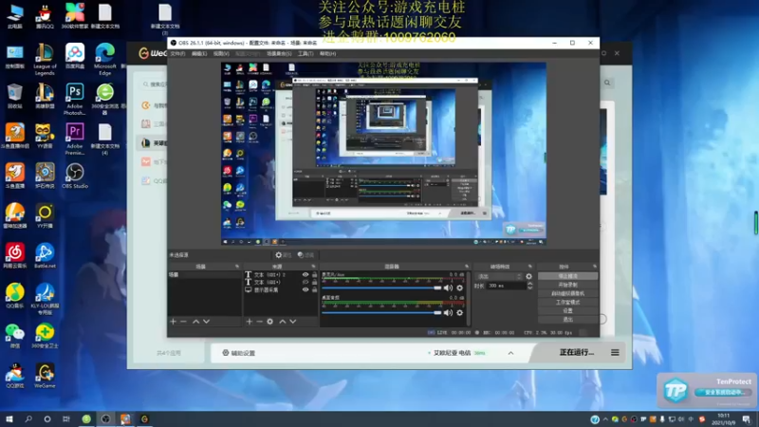Screen dimensions: 759x427
Task: Toggle lock on display capture source
Action: pyautogui.click(x=315, y=290)
